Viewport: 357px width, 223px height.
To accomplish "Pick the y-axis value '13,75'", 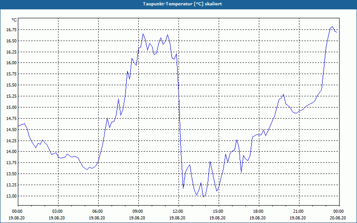I will [12, 163].
